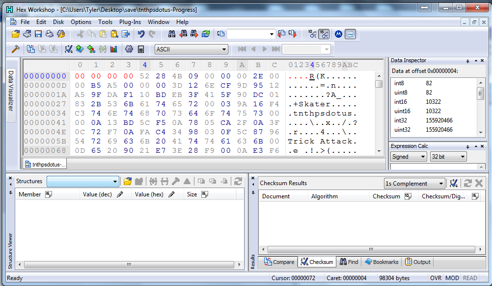This screenshot has height=286, width=492.
Task: Open the calculator tool icon
Action: click(x=141, y=49)
